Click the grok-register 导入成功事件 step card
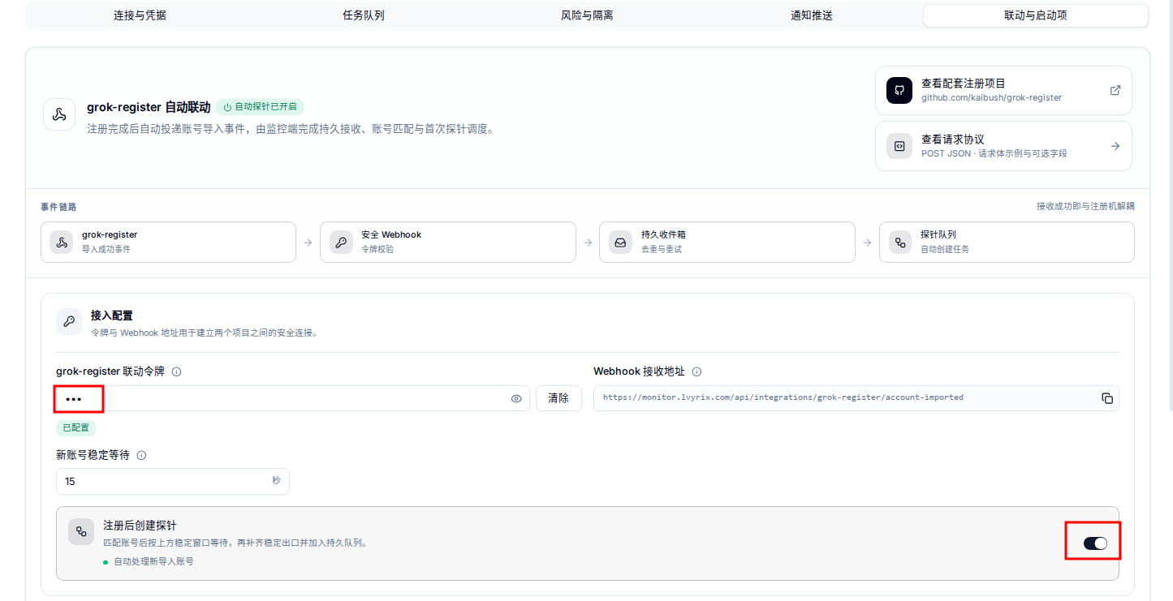Viewport: 1173px width, 601px height. click(168, 242)
